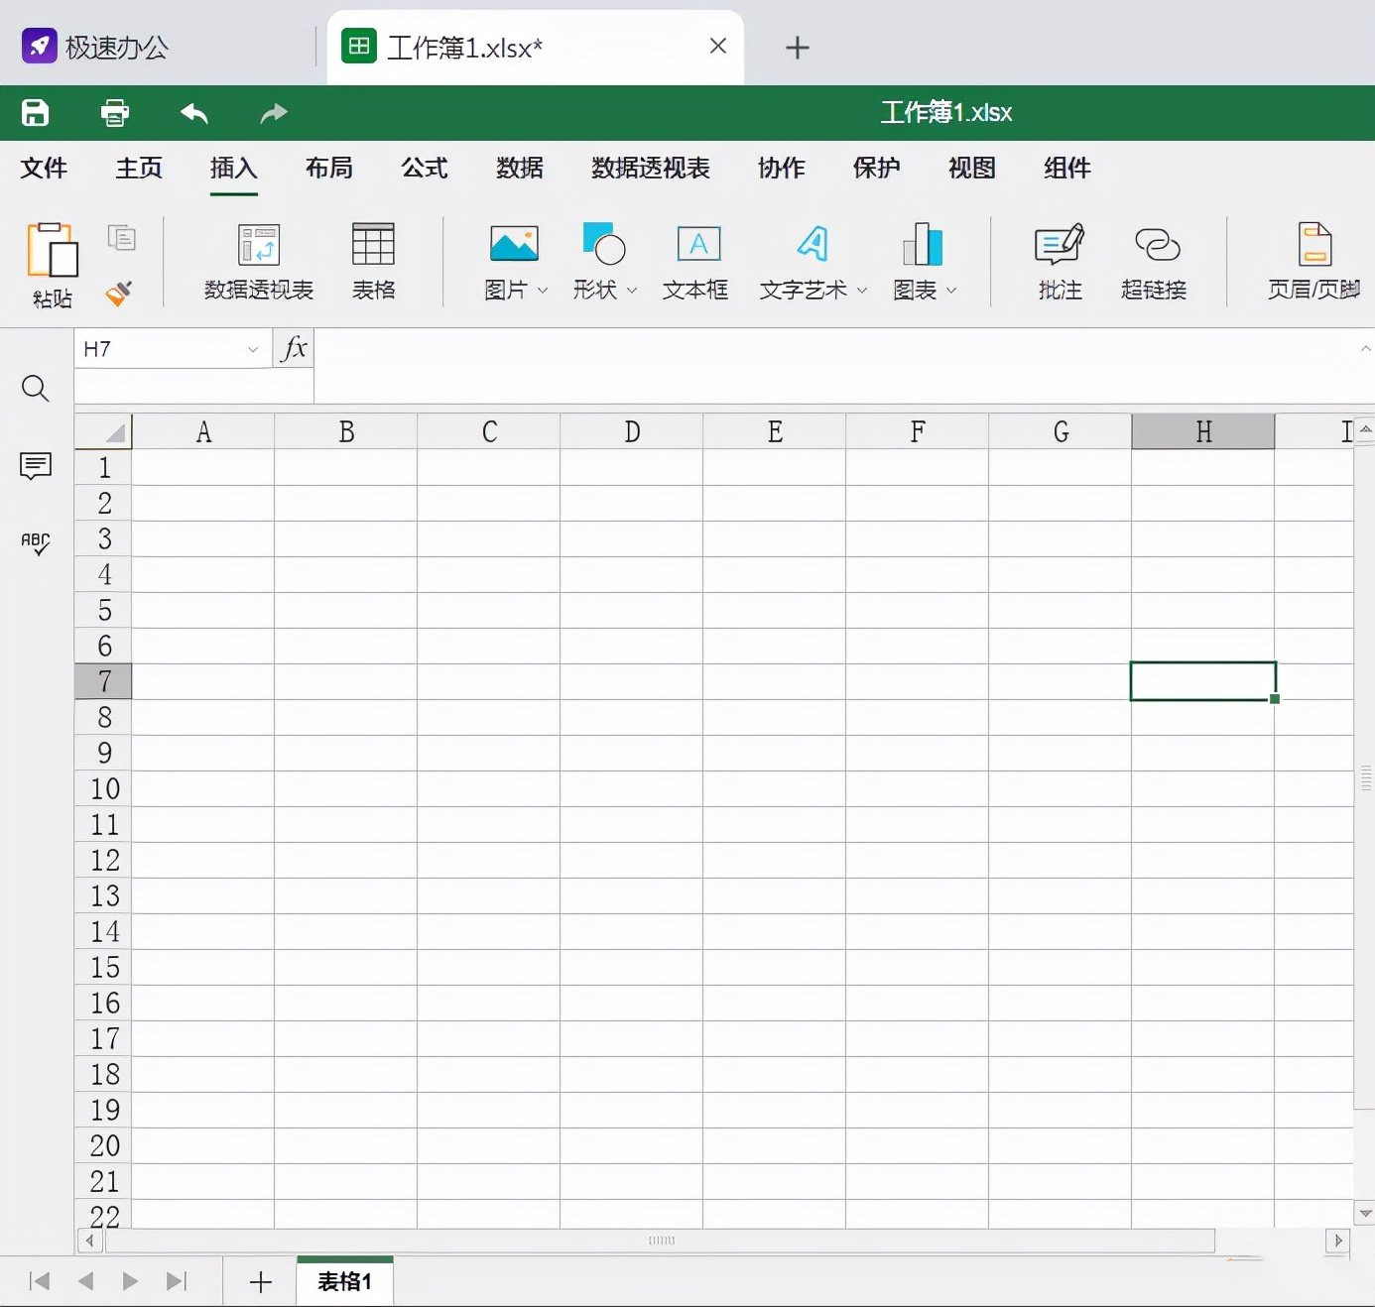Close the 工作簿1.xlsx tab
Viewport: 1375px width, 1307px height.
718,46
